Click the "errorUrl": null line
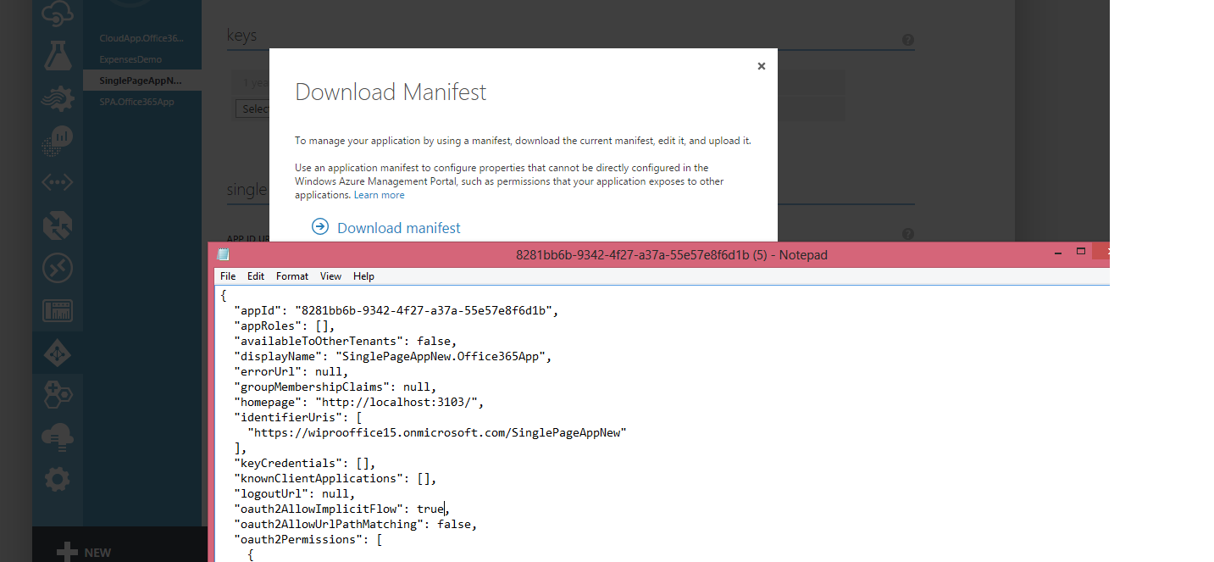Viewport: 1214px width, 562px height. [x=291, y=371]
